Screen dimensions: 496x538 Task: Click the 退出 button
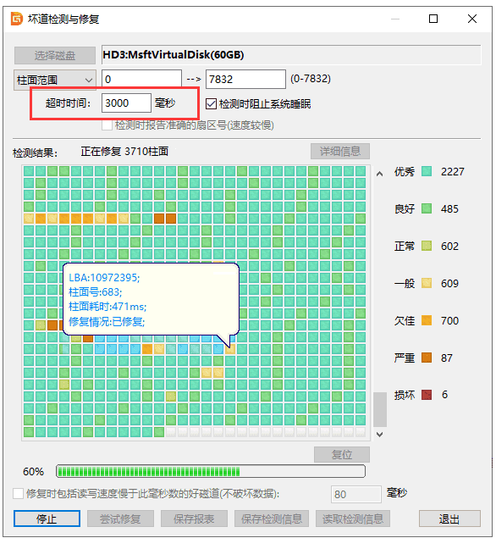[x=449, y=519]
